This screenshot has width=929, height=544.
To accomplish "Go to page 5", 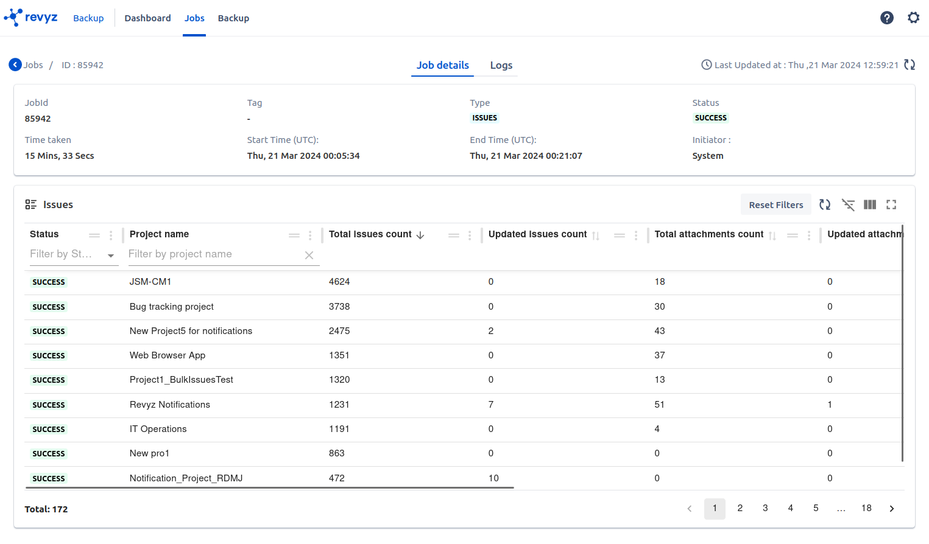I will pyautogui.click(x=816, y=508).
